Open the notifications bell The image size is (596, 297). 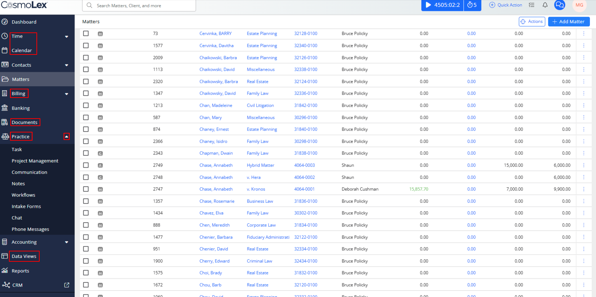(545, 5)
